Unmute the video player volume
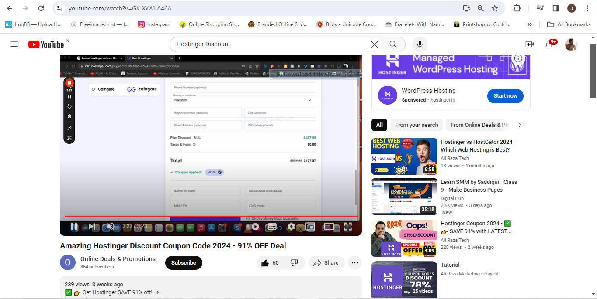The image size is (597, 299). [111, 227]
